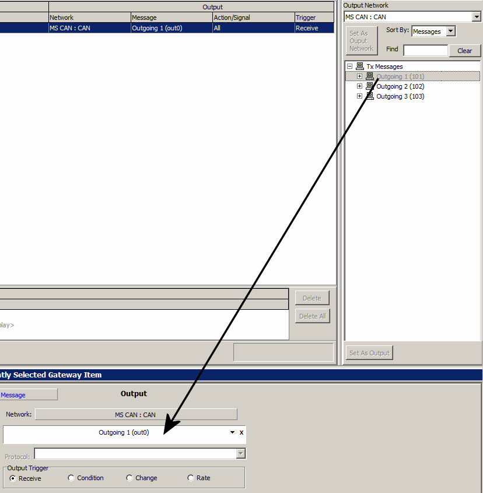The width and height of the screenshot is (483, 493).
Task: Click into the Find text field
Action: point(425,50)
